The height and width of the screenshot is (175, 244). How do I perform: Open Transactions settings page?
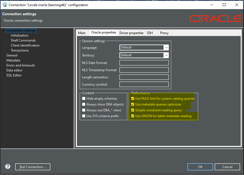(x=20, y=50)
